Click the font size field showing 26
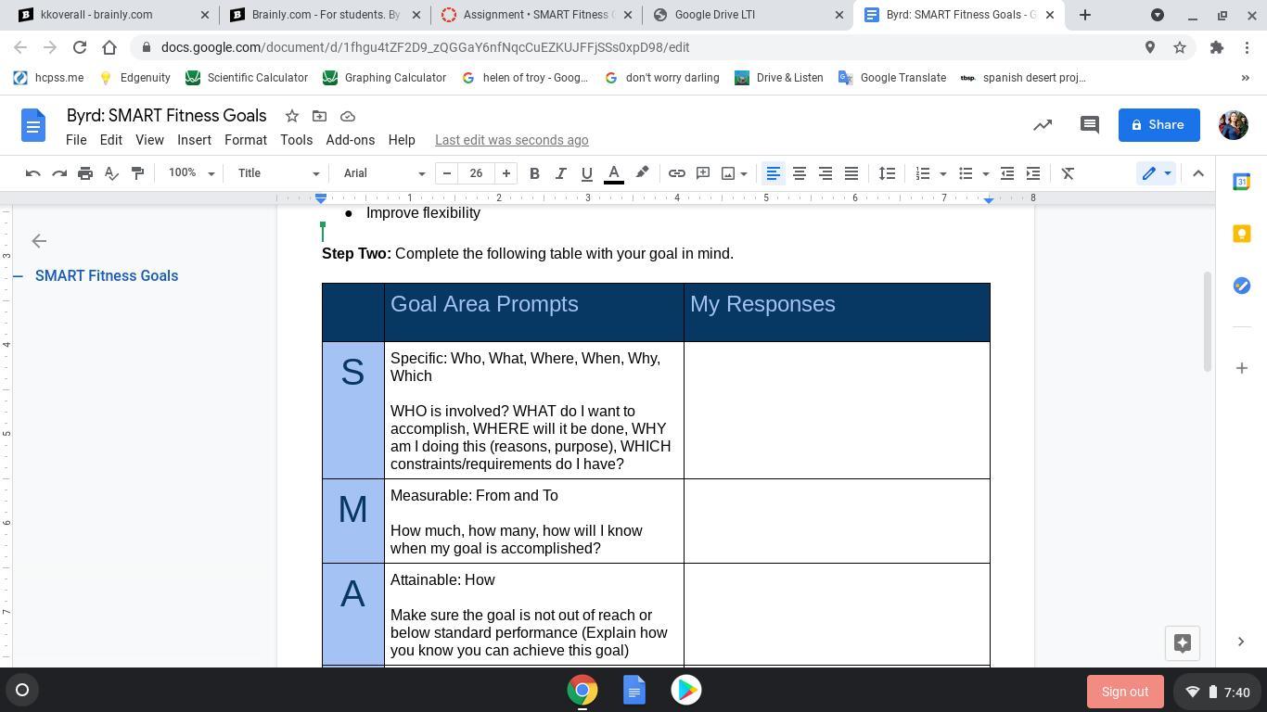 pyautogui.click(x=477, y=173)
